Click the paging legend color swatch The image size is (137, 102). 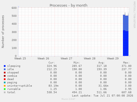[x=5, y=82]
